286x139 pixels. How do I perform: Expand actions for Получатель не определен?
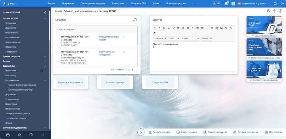click(124, 52)
